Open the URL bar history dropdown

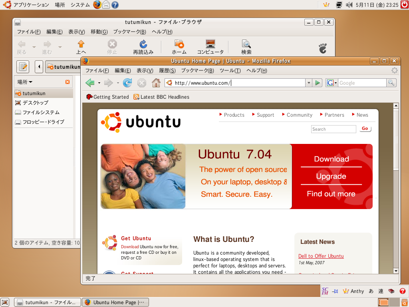[308, 83]
